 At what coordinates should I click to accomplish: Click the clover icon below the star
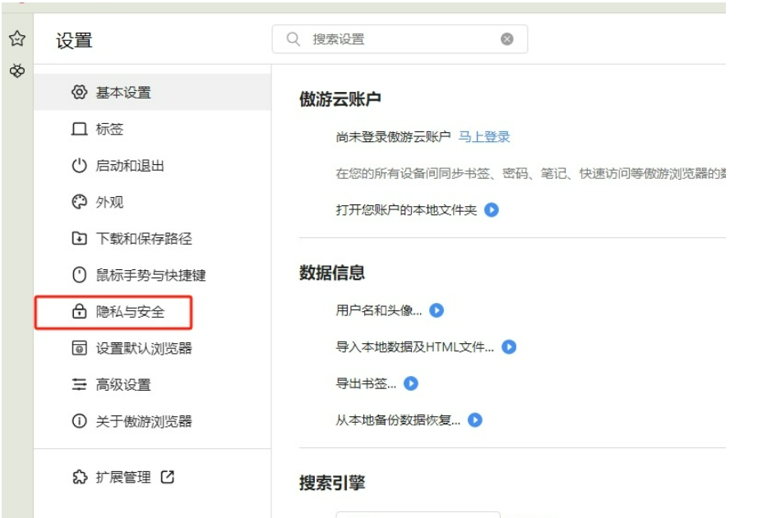(x=17, y=71)
